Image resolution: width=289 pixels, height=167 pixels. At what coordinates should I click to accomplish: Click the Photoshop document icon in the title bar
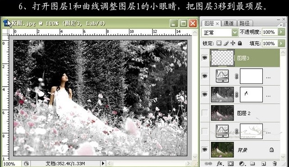[x=6, y=23]
